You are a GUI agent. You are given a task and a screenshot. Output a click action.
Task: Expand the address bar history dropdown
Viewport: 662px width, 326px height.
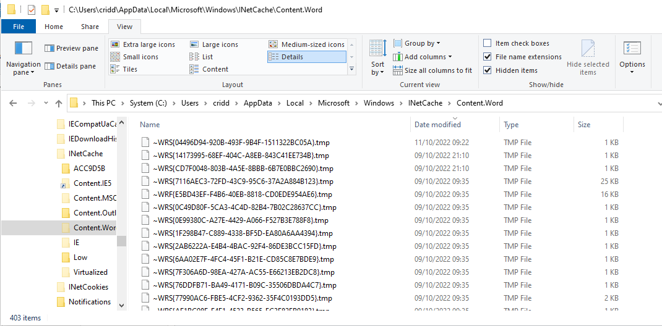coord(659,103)
